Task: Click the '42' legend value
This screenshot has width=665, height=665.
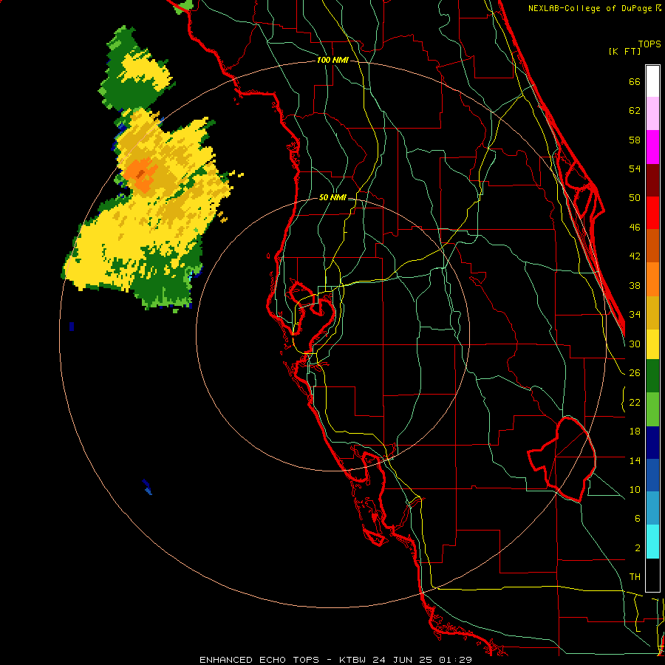Action: click(635, 256)
